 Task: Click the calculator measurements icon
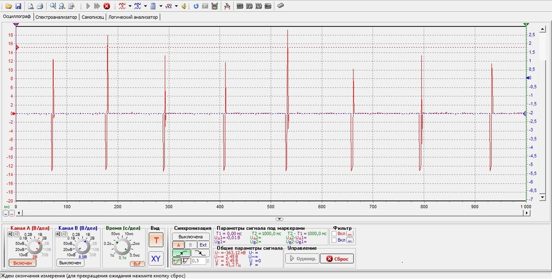[x=153, y=6]
